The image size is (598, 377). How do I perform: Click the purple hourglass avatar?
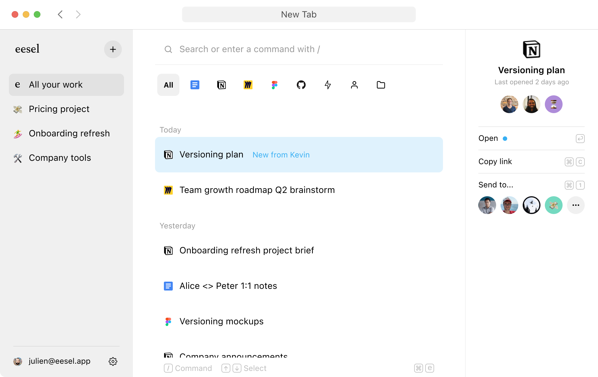554,104
